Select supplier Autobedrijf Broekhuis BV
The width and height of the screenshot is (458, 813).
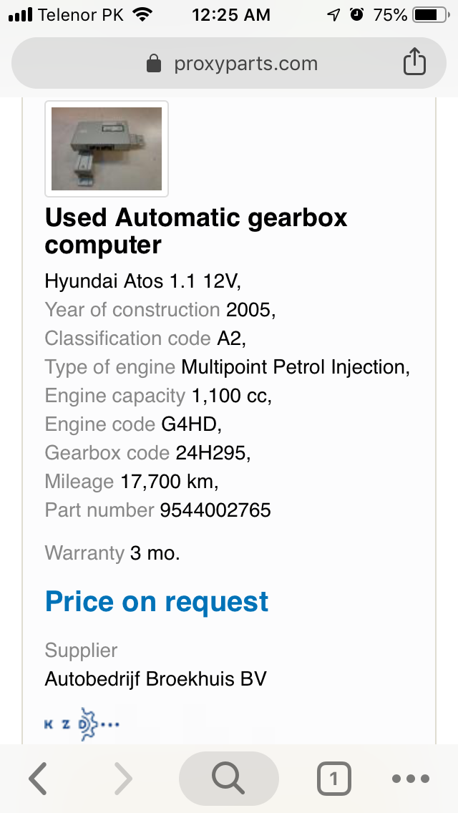[x=155, y=678]
